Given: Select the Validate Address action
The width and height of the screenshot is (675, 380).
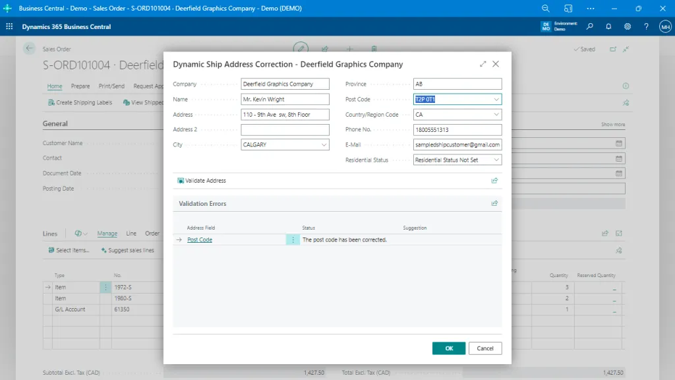Looking at the screenshot, I should coord(204,179).
